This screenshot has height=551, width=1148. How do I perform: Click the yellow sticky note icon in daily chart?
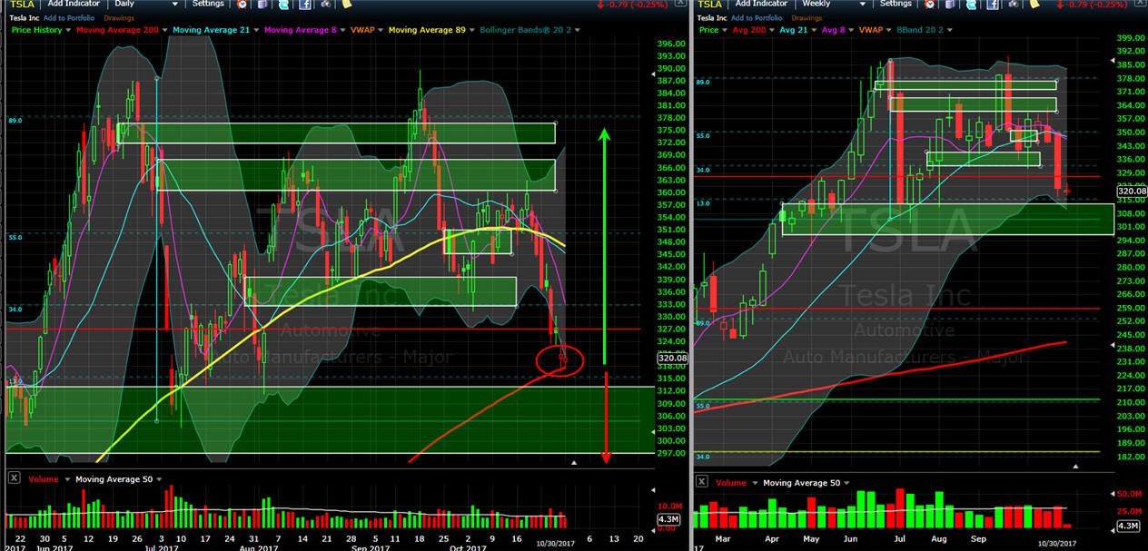point(346,5)
